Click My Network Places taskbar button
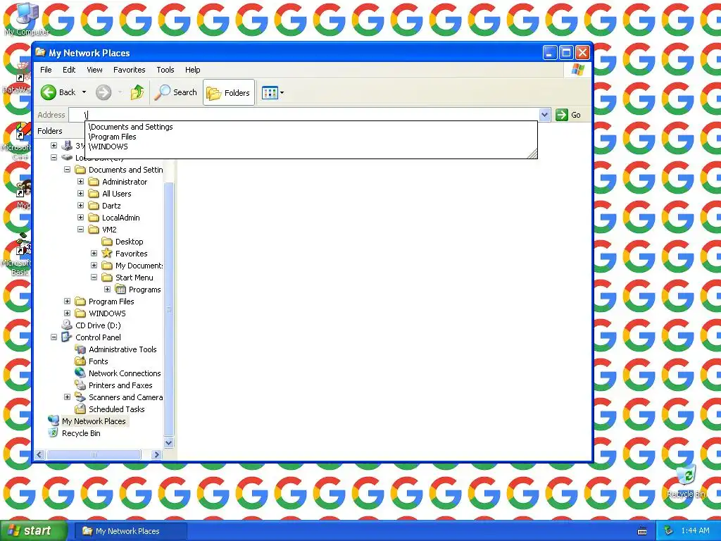 click(132, 531)
